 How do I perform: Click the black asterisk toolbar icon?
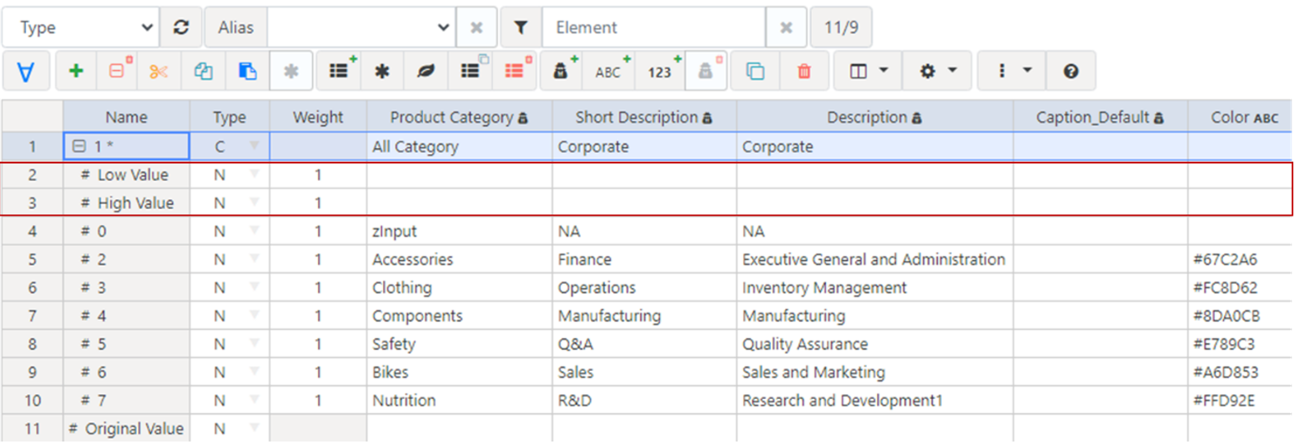[x=382, y=71]
